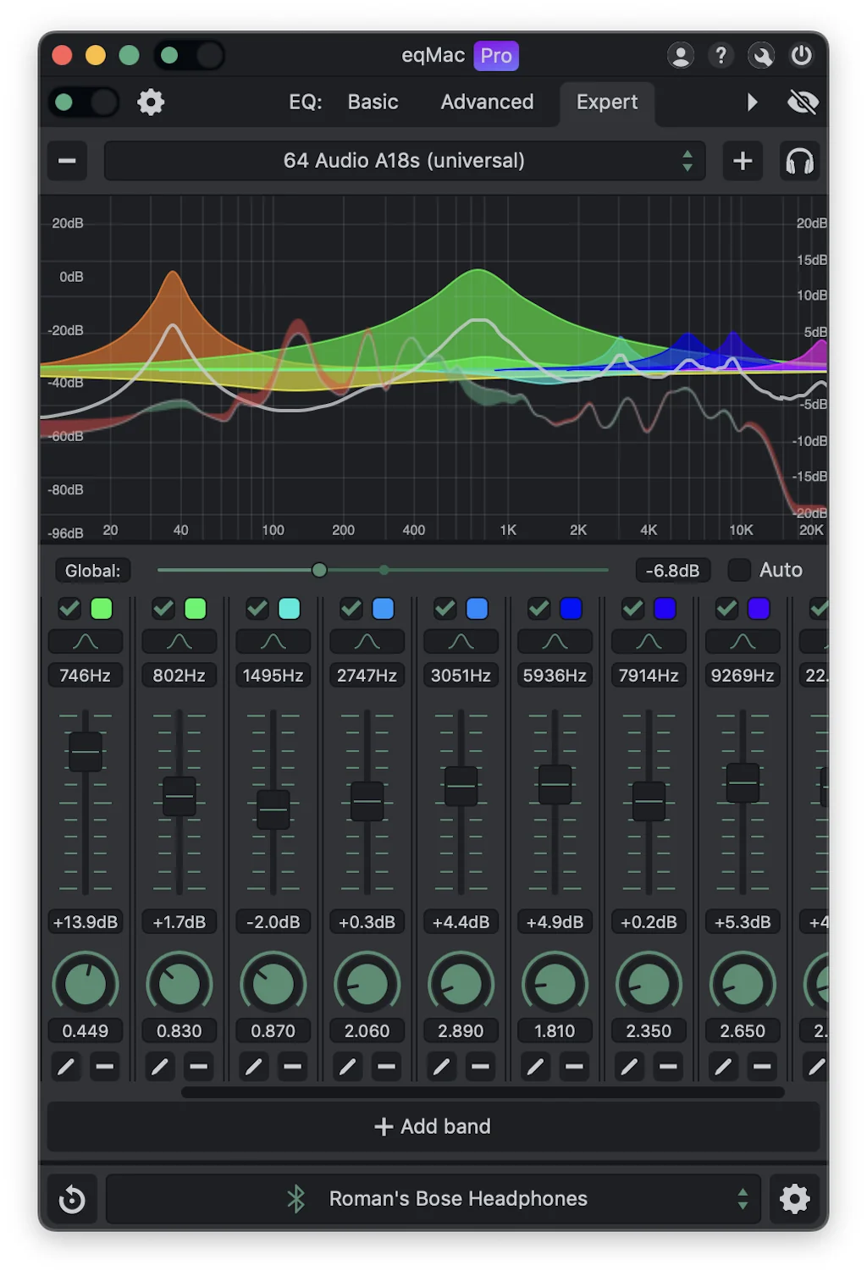Open the 64 Audio A18s preset dropdown

(404, 160)
